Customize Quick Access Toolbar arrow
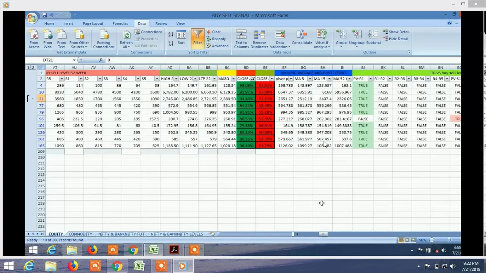 pyautogui.click(x=75, y=15)
